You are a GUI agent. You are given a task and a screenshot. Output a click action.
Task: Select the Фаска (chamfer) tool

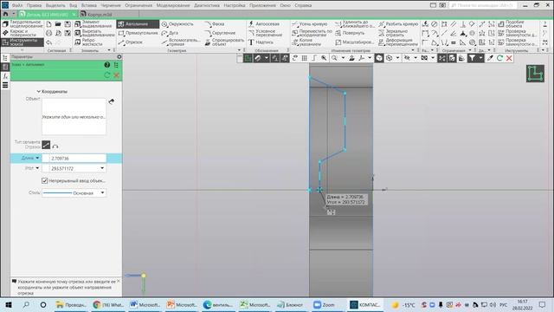tap(215, 24)
